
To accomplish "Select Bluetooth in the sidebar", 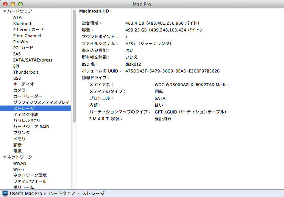I will pos(23,24).
